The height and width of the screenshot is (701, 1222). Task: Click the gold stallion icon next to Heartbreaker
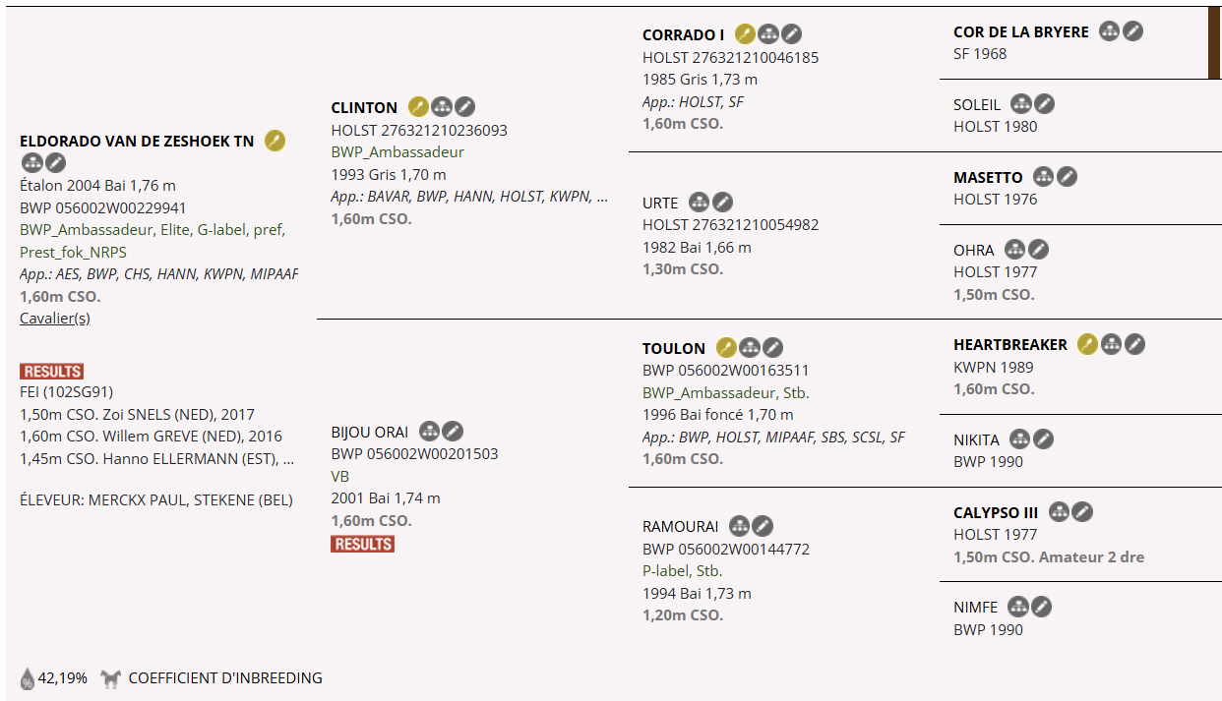tap(1087, 344)
